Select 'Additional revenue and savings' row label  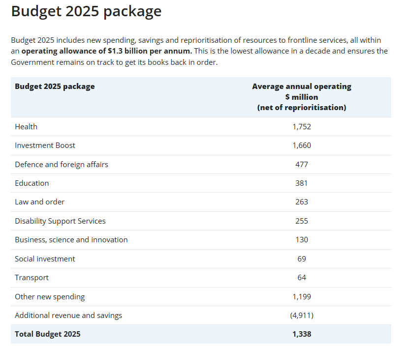[x=68, y=316]
